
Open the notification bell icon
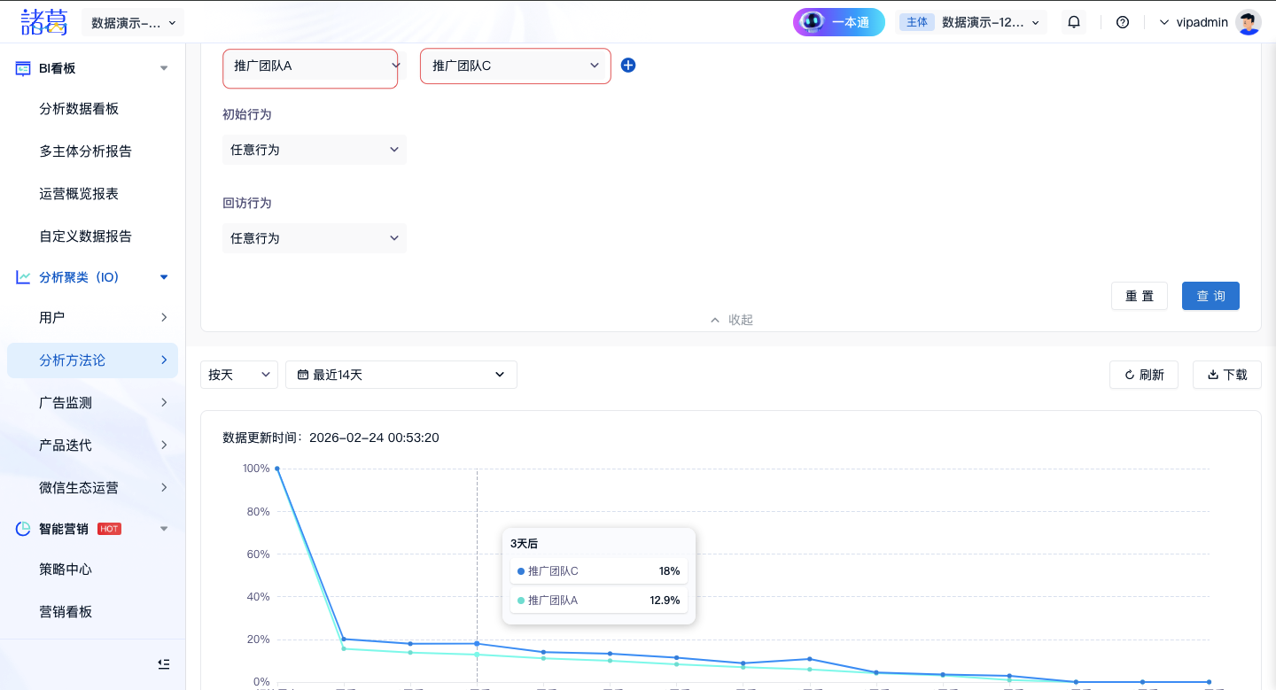tap(1074, 22)
